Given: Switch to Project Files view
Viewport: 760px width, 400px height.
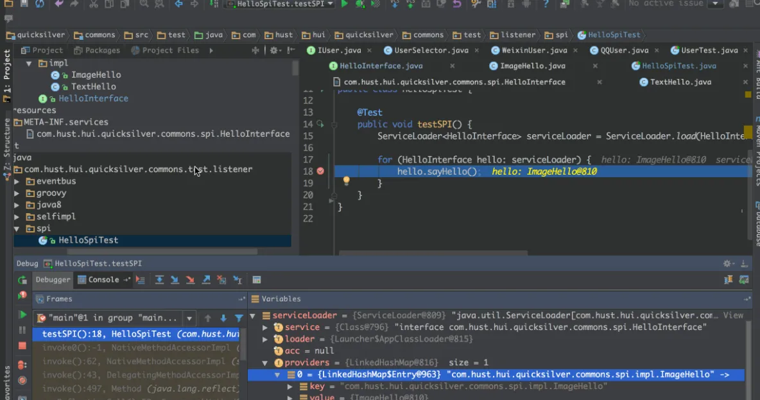Looking at the screenshot, I should click(x=165, y=51).
